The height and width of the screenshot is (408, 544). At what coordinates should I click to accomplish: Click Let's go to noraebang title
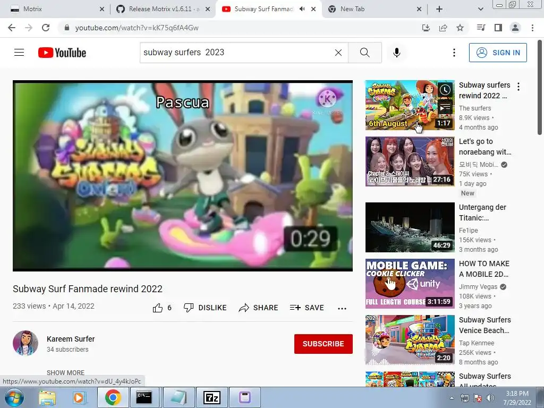point(485,147)
